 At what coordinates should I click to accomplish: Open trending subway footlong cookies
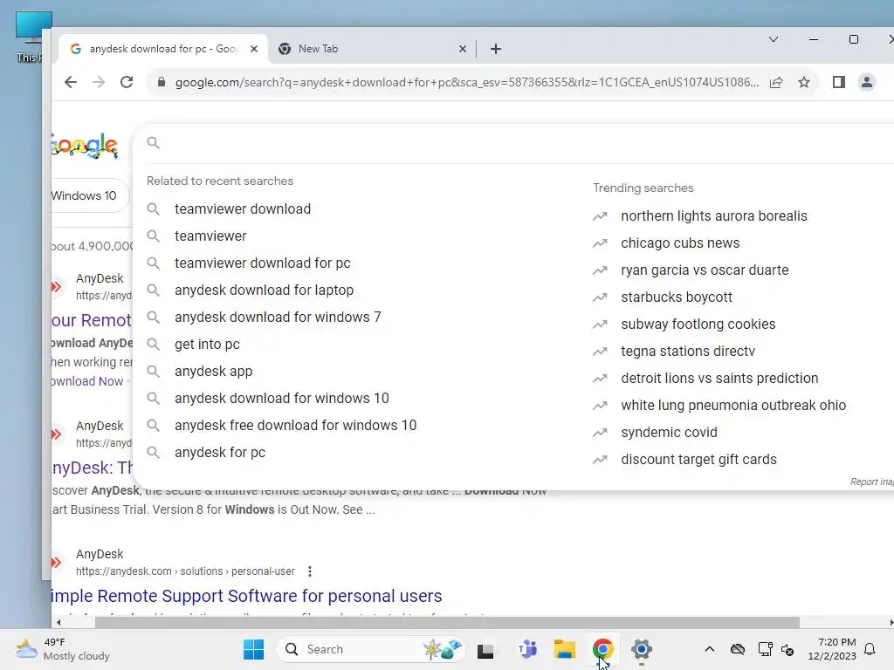tap(698, 325)
